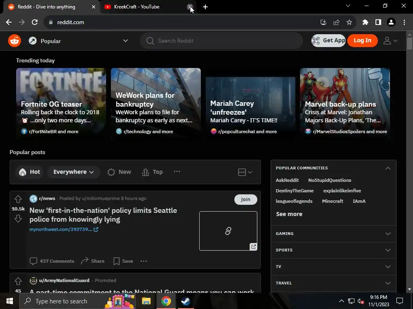Expand the Travel category
The width and height of the screenshot is (413, 309).
pos(333,283)
